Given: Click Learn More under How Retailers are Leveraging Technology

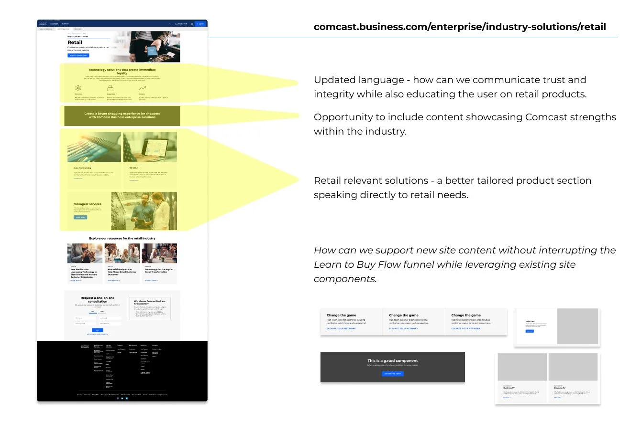Looking at the screenshot, I should [76, 281].
